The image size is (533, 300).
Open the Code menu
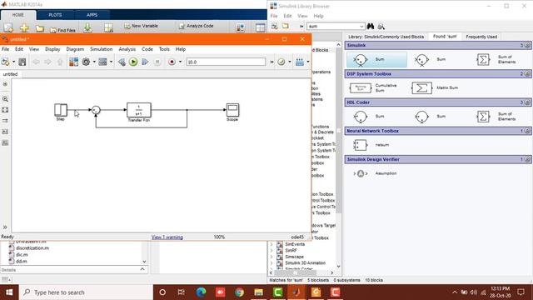[x=147, y=49]
